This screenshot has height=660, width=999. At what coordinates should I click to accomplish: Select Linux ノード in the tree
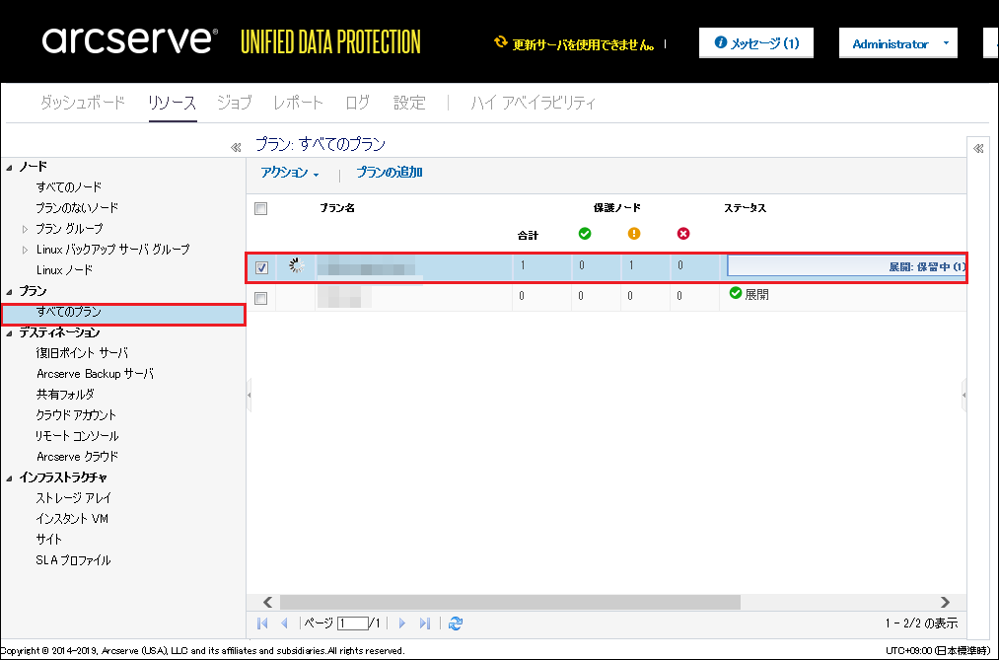tap(64, 270)
